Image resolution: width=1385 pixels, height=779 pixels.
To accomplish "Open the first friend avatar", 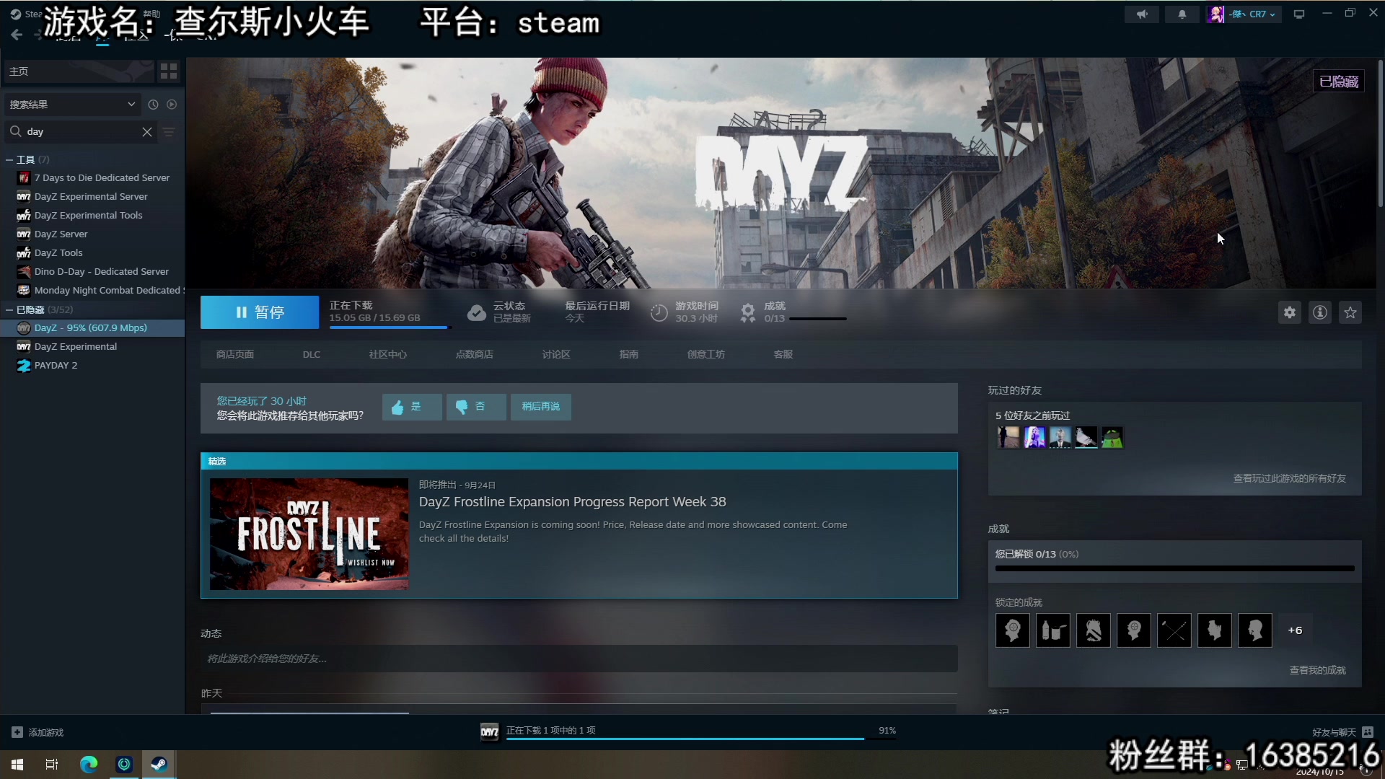I will (x=1008, y=437).
